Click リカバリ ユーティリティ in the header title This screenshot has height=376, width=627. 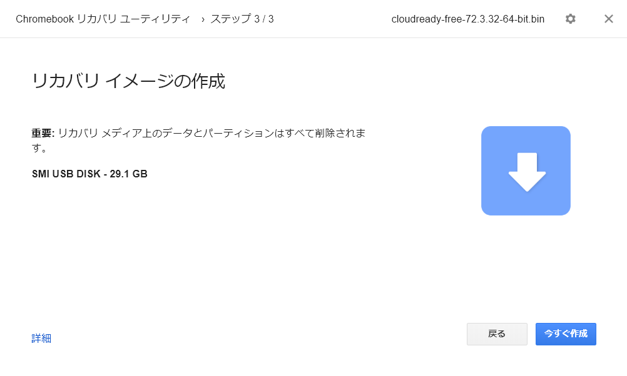click(x=133, y=19)
